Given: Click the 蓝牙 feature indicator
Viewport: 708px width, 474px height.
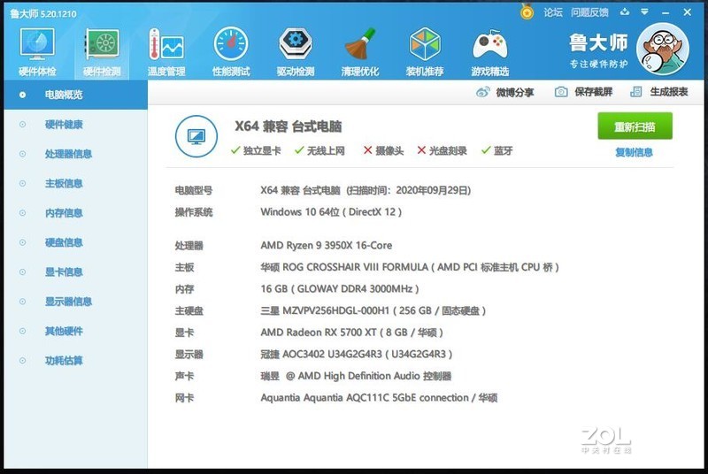Looking at the screenshot, I should click(x=496, y=150).
